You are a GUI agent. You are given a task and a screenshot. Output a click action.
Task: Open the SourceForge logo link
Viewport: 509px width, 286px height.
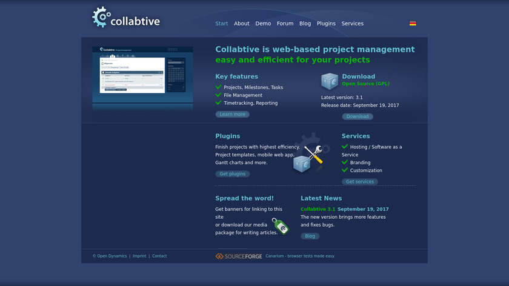239,256
